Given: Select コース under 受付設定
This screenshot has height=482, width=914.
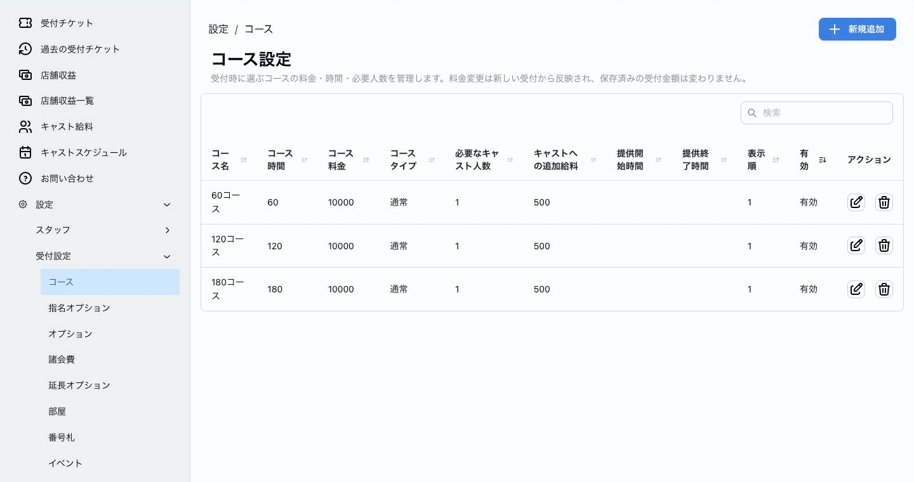Looking at the screenshot, I should (110, 282).
